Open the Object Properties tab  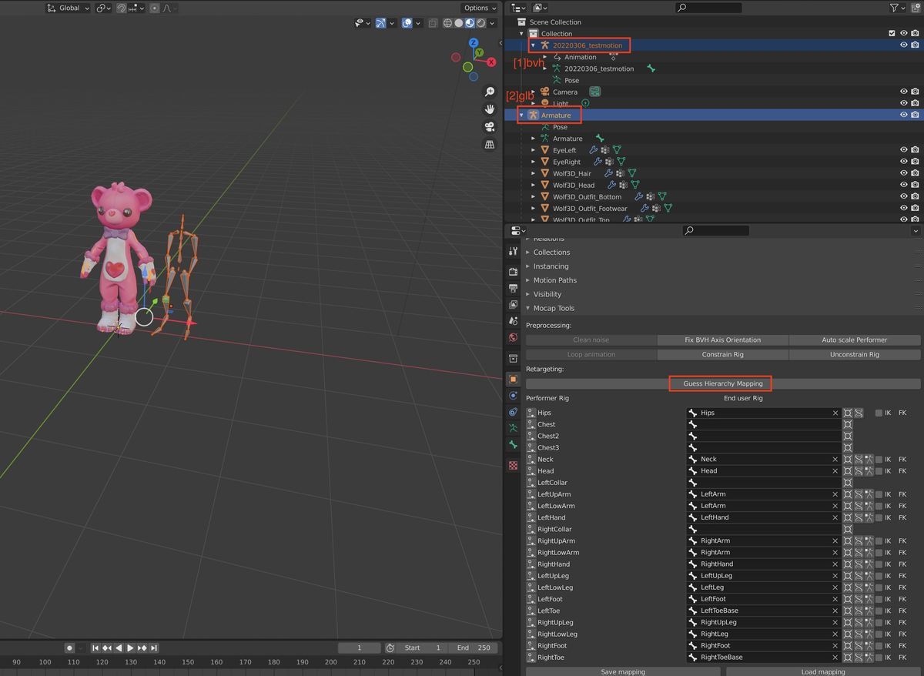[514, 380]
